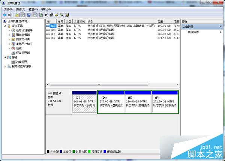Screen dimensions: 225x161
Task: Open help with the question mark icon
Action: pos(29,15)
